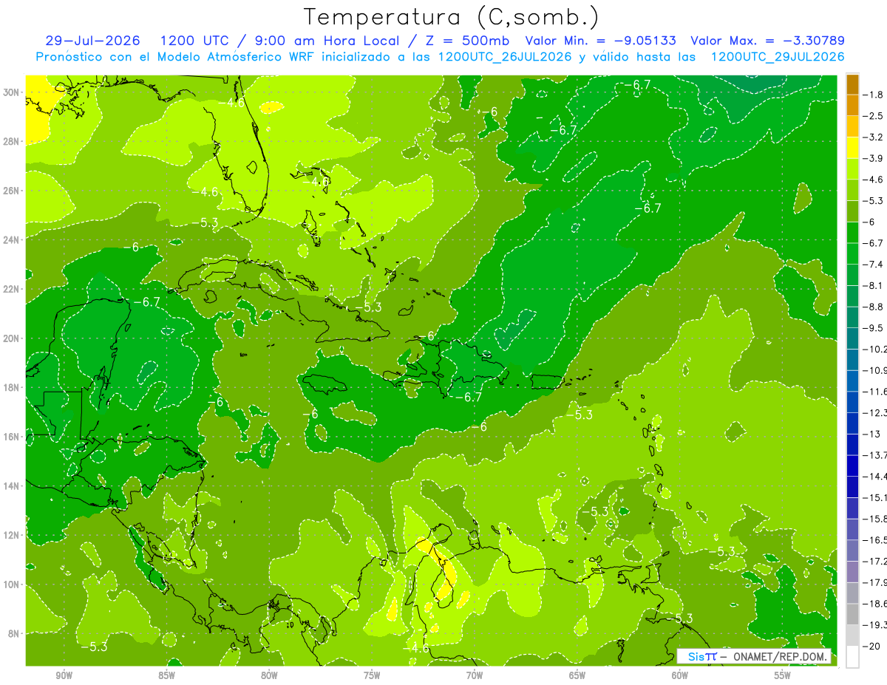The height and width of the screenshot is (685, 887).
Task: Click the '26N' latitude label
Action: tap(13, 191)
